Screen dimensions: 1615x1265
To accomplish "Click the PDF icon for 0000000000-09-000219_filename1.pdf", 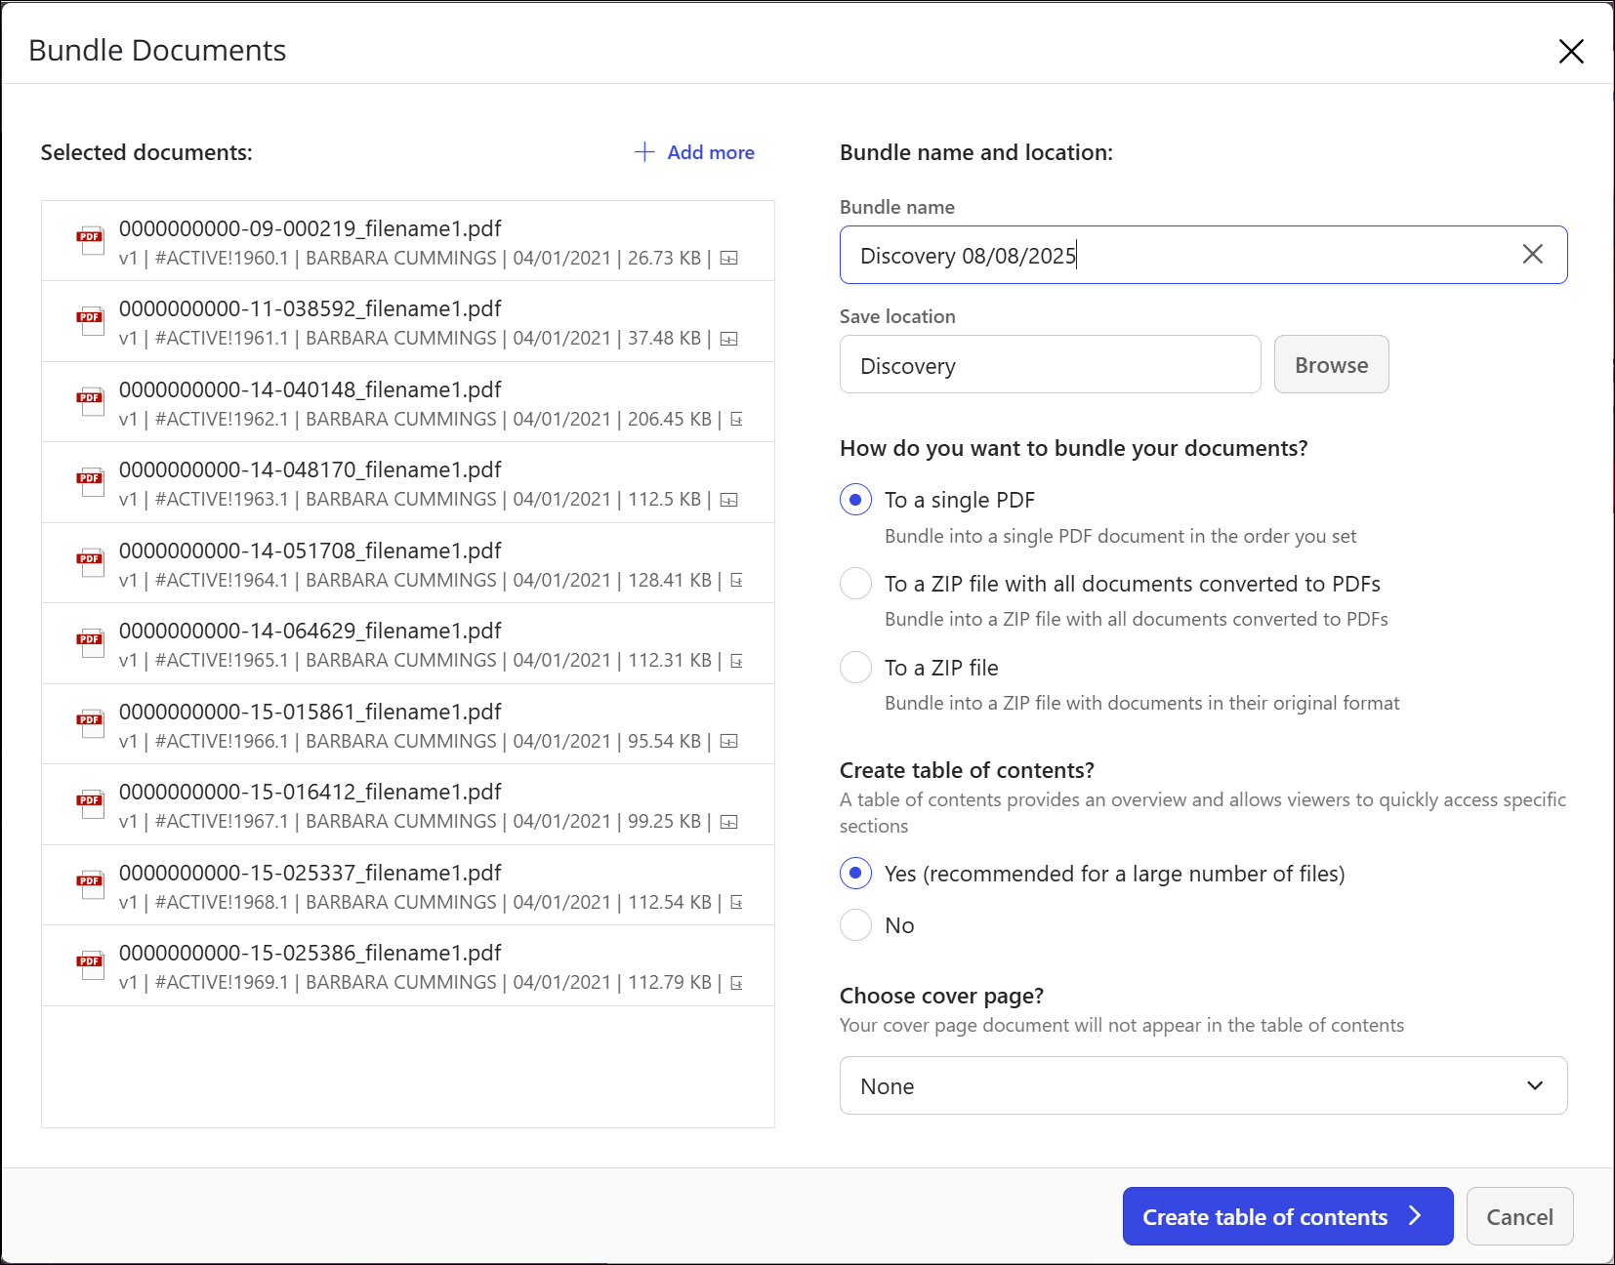I will [90, 240].
